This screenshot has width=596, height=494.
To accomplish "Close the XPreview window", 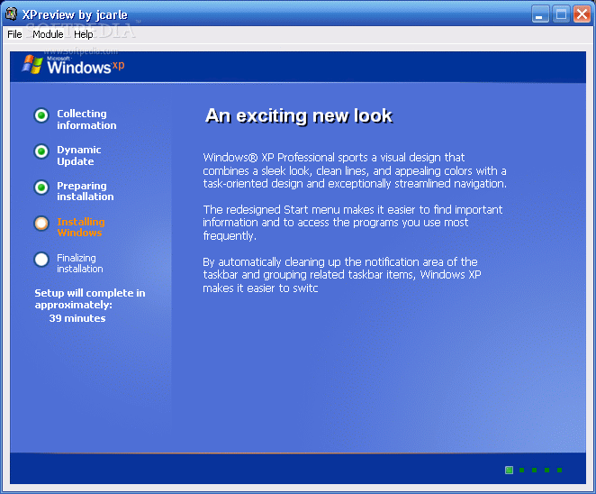I will coord(582,14).
